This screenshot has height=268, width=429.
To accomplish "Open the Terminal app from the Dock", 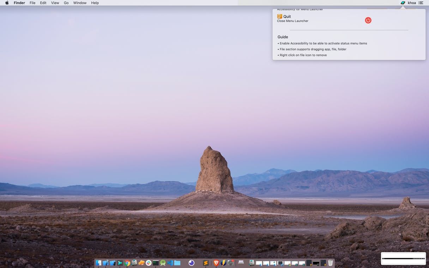I will pos(156,263).
